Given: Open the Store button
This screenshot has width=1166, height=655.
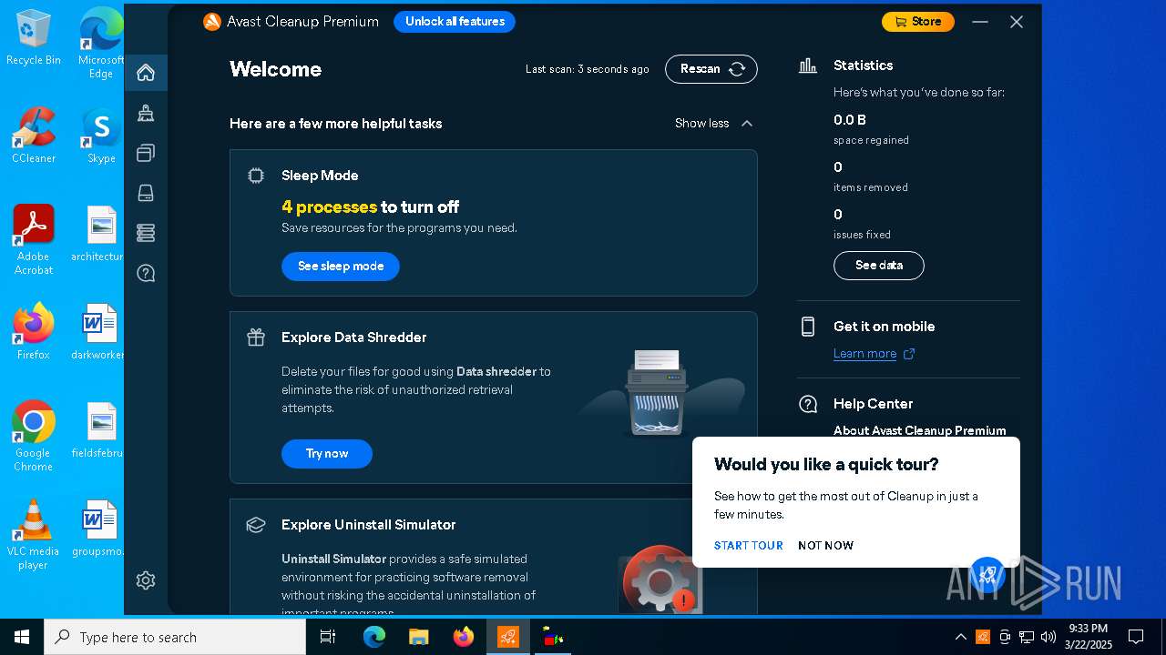Looking at the screenshot, I should click(918, 22).
